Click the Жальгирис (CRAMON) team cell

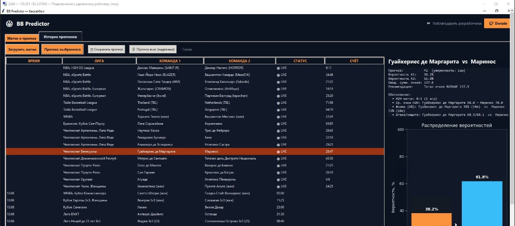pyautogui.click(x=170, y=89)
